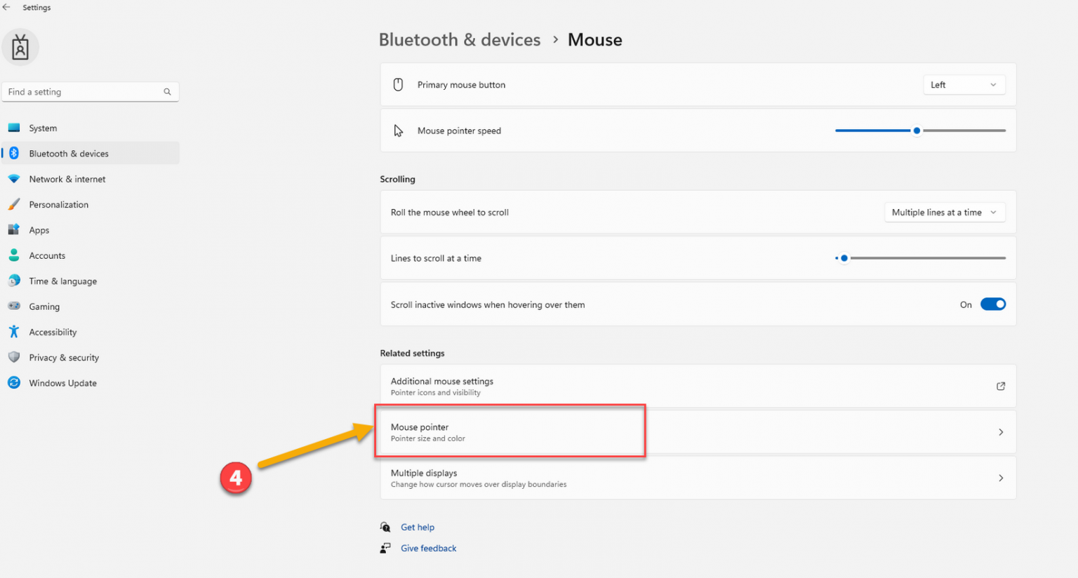Screen dimensions: 1078x578
Task: Navigate back to Bluetooth & devices breadcrumb
Action: [460, 40]
